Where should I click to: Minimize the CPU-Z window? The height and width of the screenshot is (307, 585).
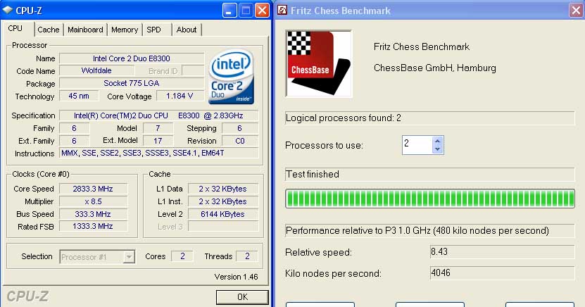pos(229,11)
